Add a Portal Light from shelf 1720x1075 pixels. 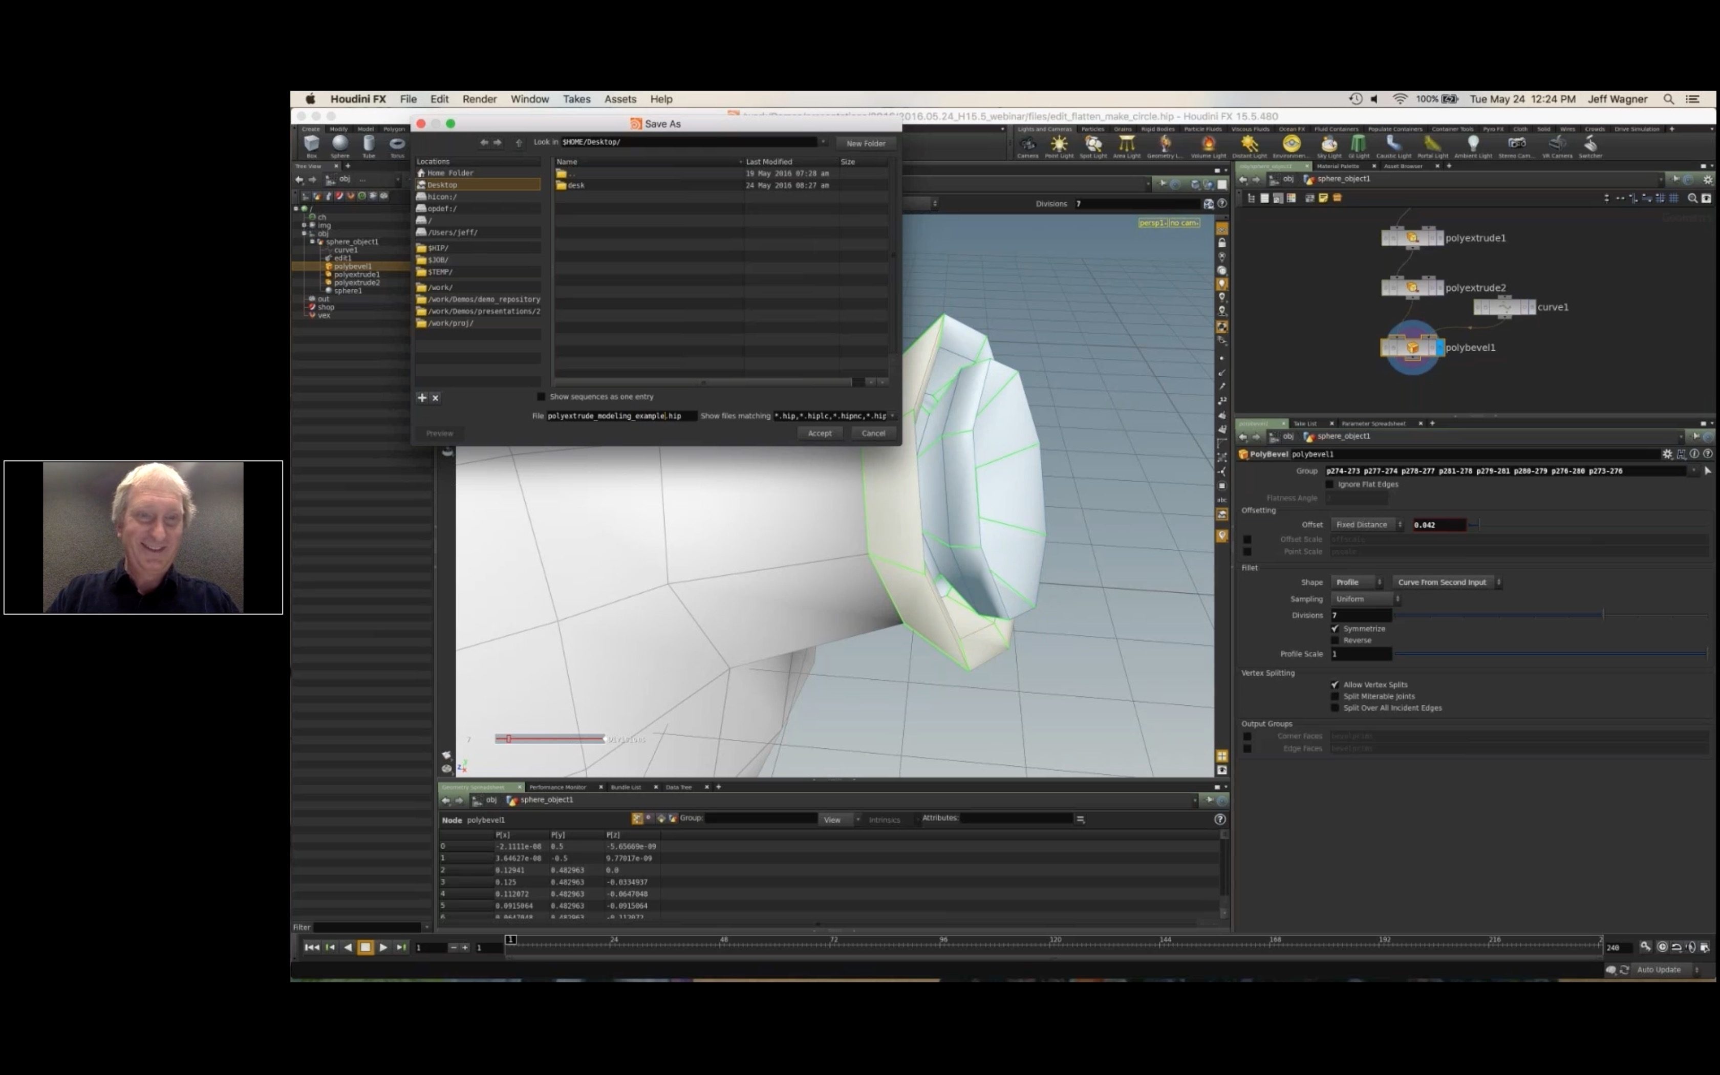1432,146
